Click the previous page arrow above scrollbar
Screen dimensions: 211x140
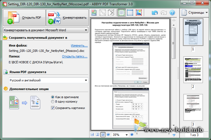coord(174,20)
